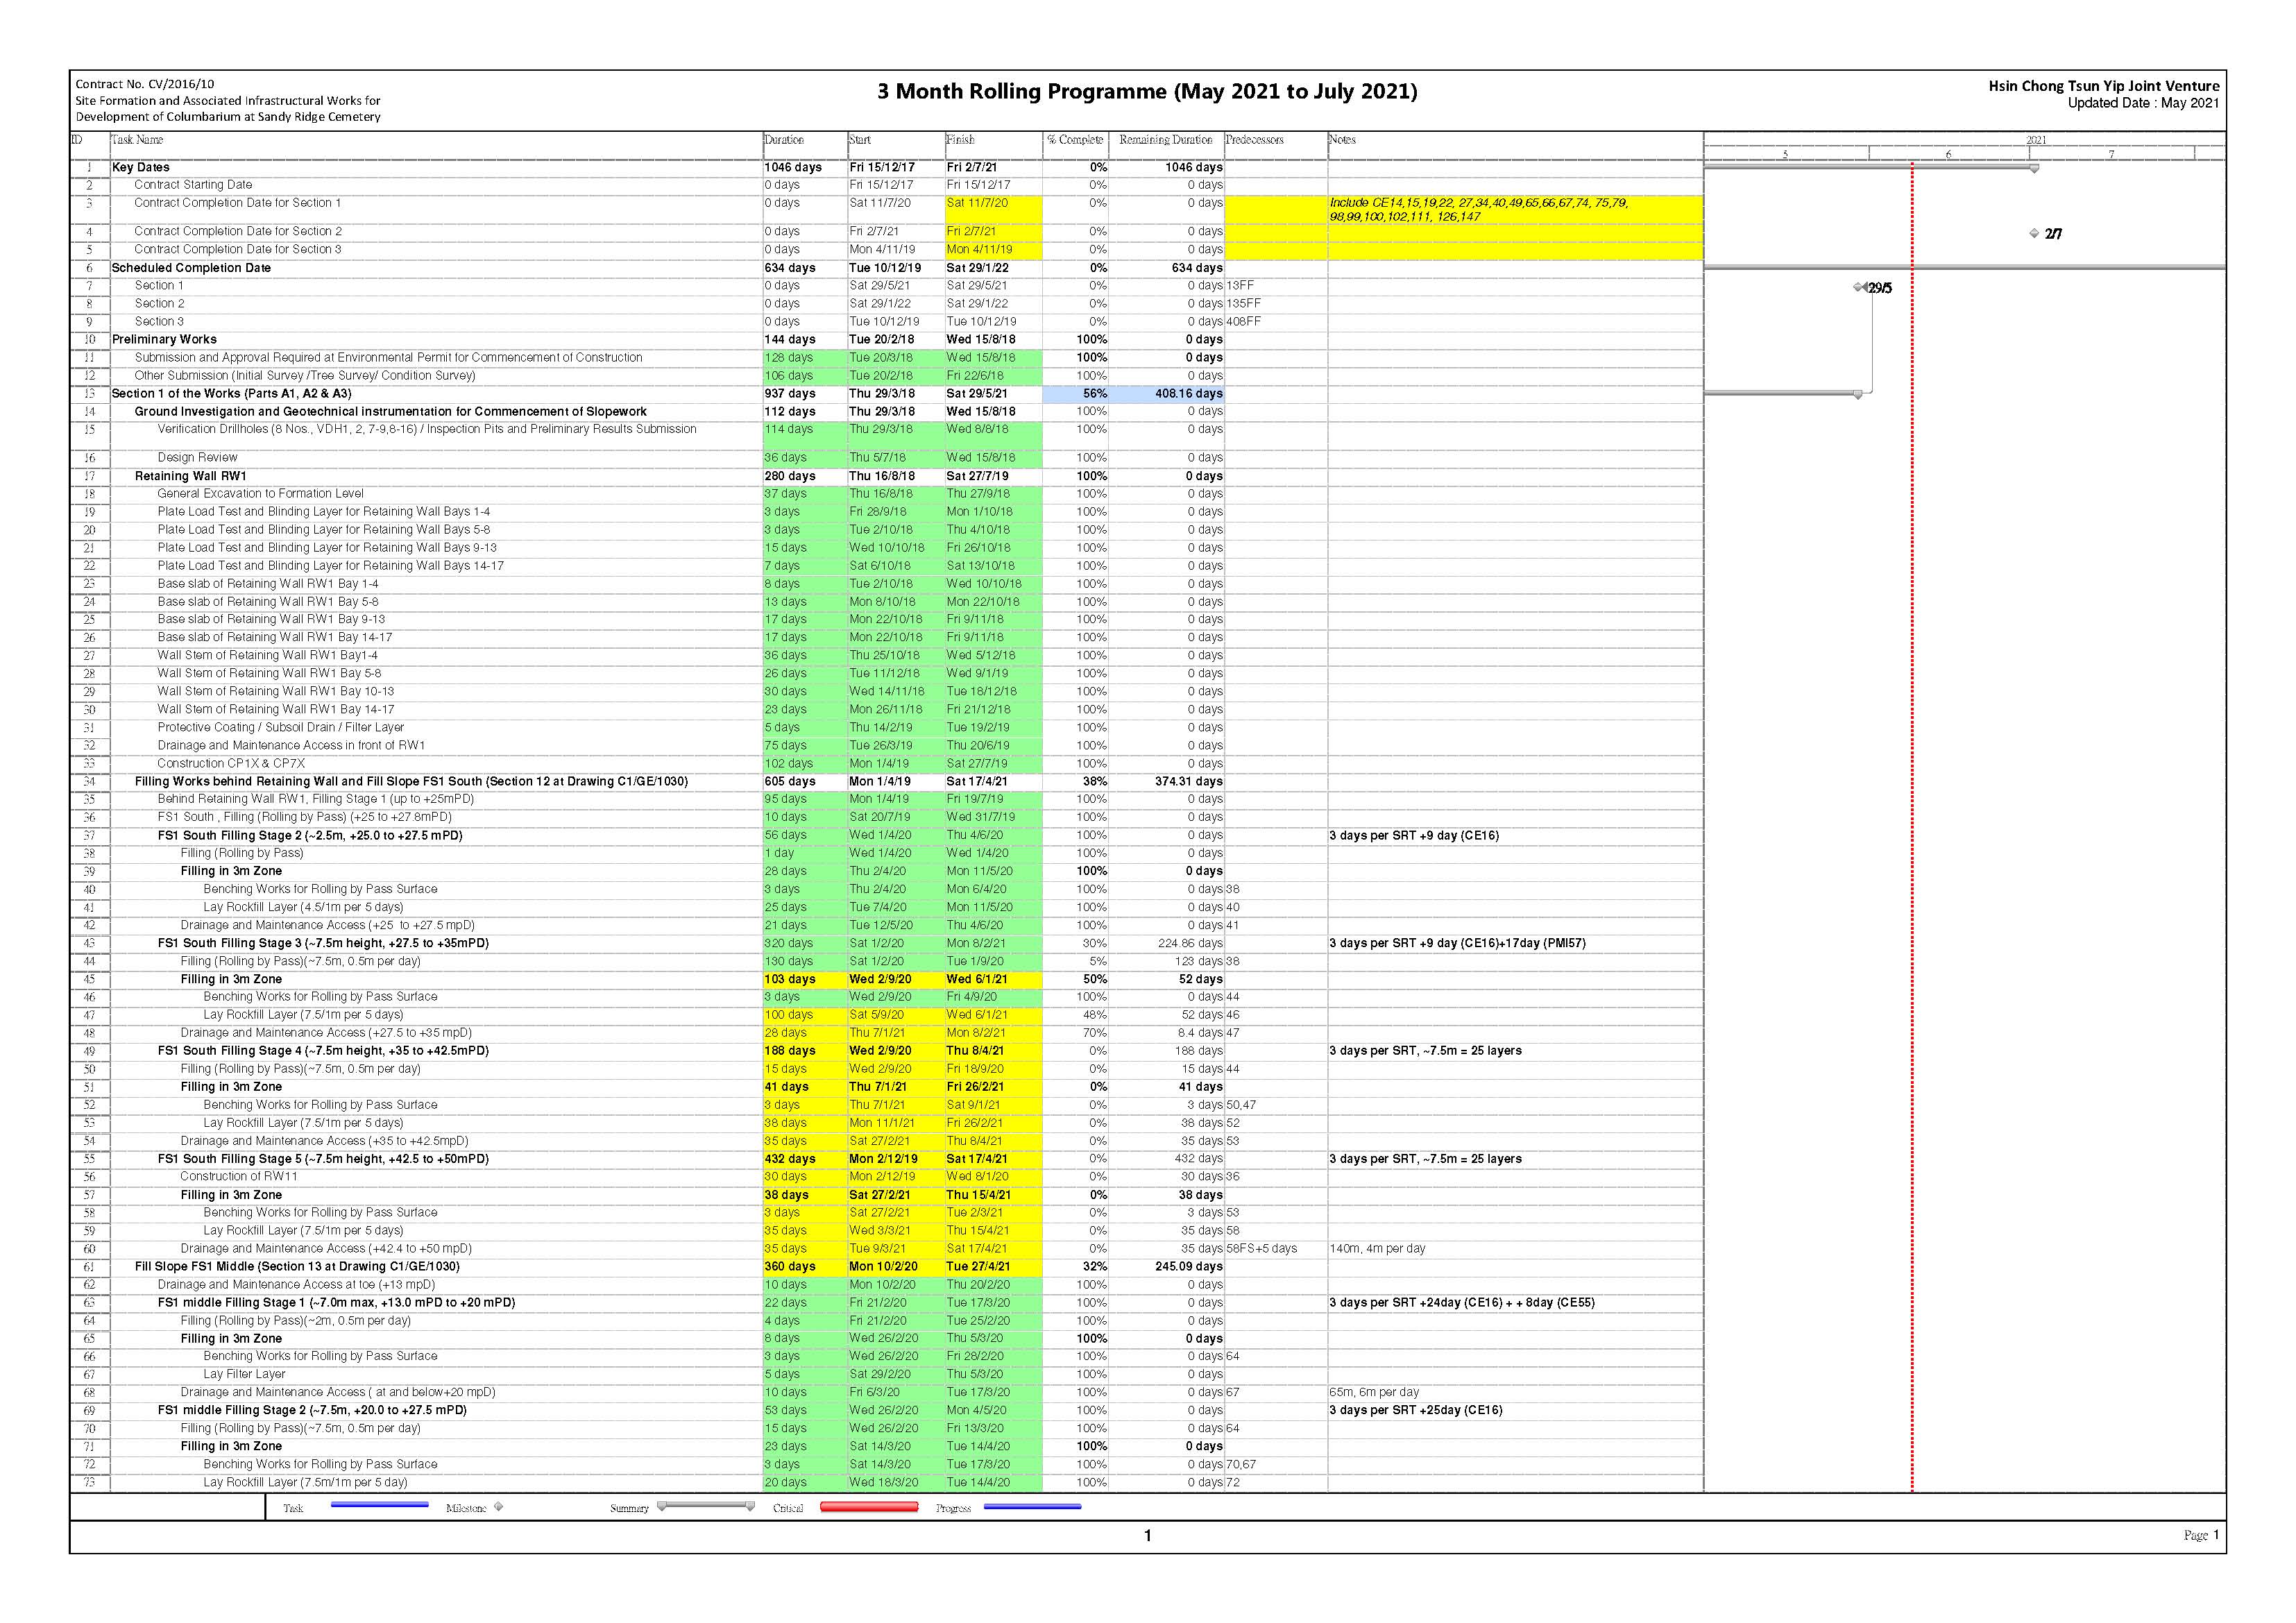Select "Contract Completion Date for Section 1" task

[238, 203]
